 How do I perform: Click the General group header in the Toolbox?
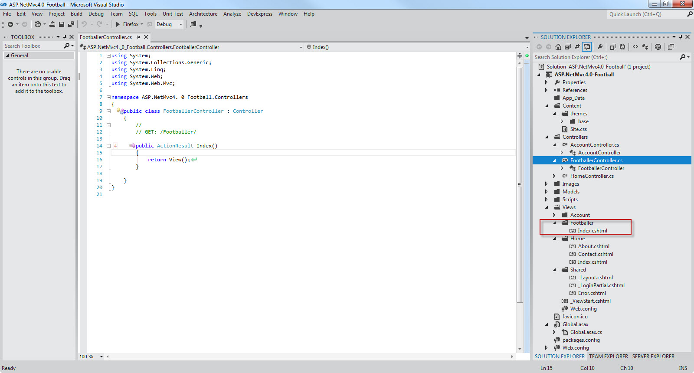[39, 56]
